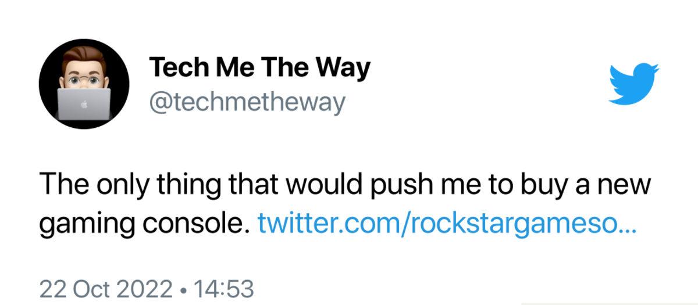Image resolution: width=698 pixels, height=305 pixels.
Task: Click the Apple logo on the avatar laptop
Action: coord(84,106)
